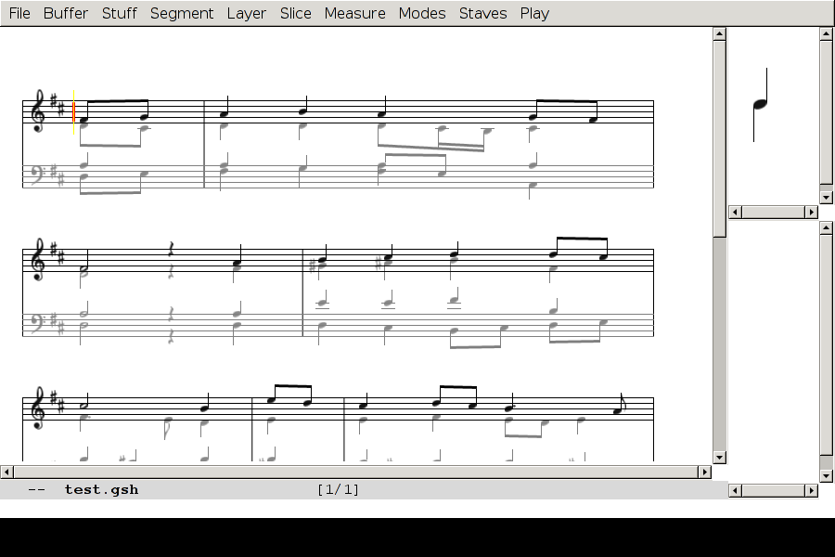Click the quarter note in preview pane
Screen dimensions: 835x557
click(x=761, y=103)
